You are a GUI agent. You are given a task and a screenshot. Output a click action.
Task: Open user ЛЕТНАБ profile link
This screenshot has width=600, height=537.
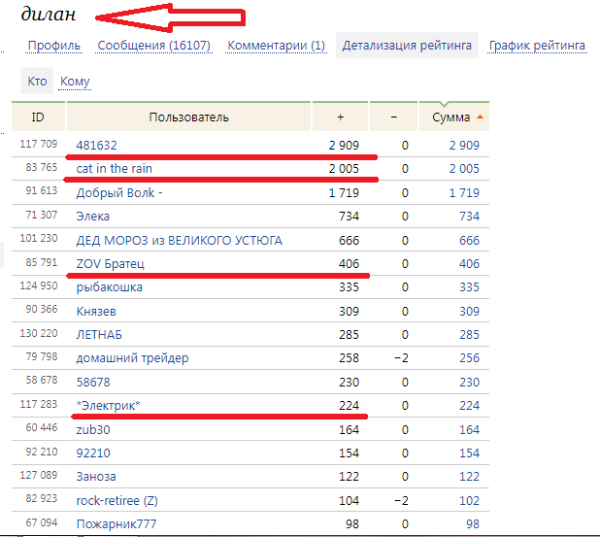tap(99, 334)
